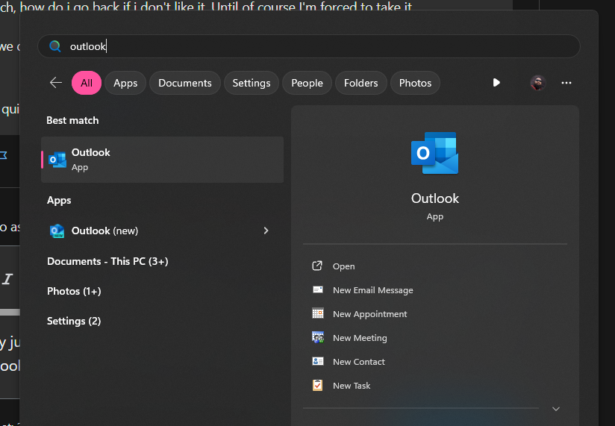The width and height of the screenshot is (615, 426).
Task: Select the All filter tab
Action: coord(87,83)
